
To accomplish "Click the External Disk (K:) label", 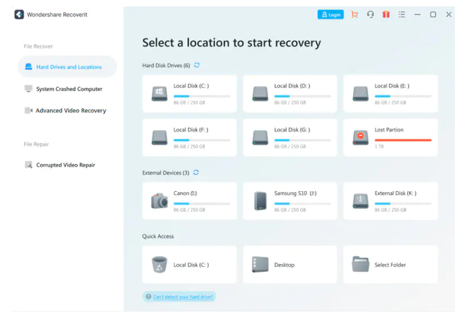I will coord(395,193).
